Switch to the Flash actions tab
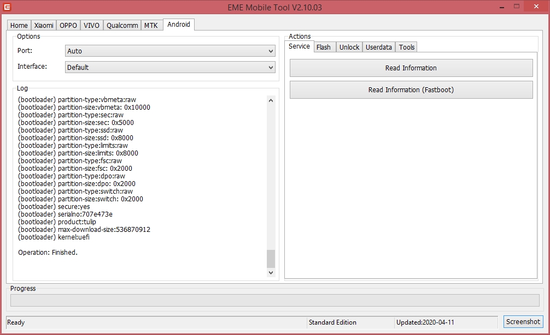Screen dimensions: 550x335 324,47
